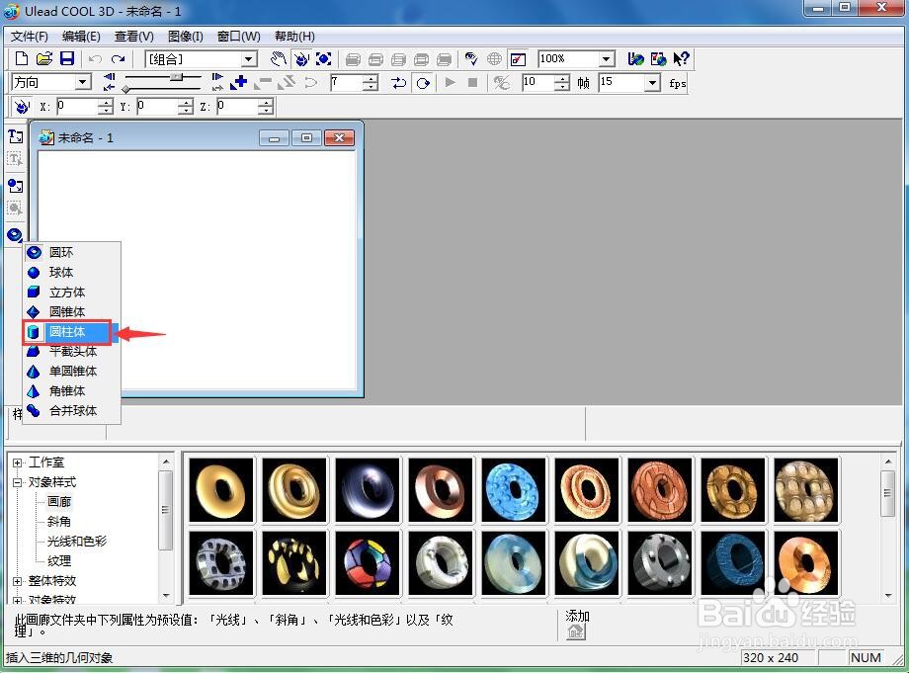
Task: Click the add to gallery house icon
Action: point(576,631)
